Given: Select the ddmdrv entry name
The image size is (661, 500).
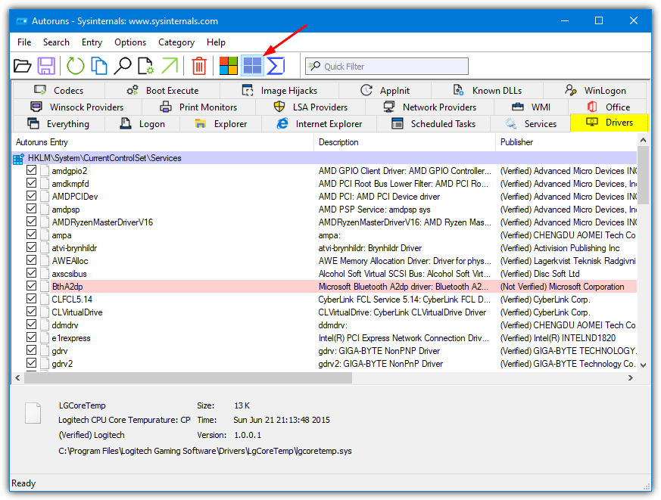Looking at the screenshot, I should click(65, 325).
